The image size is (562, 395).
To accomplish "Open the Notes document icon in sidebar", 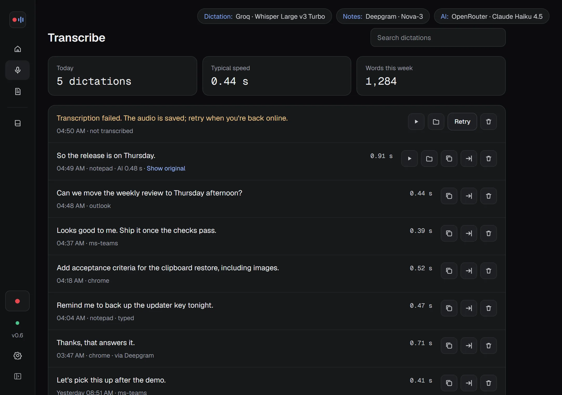I will click(17, 91).
